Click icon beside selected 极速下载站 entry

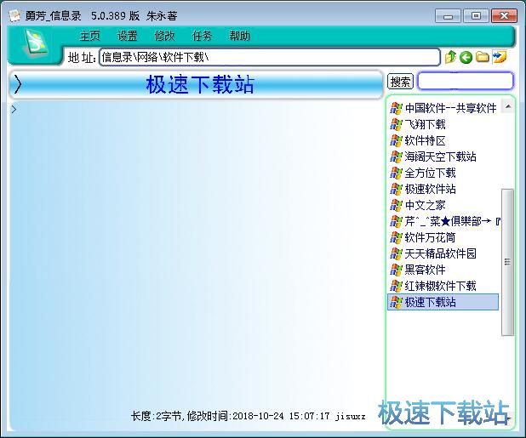[x=396, y=302]
